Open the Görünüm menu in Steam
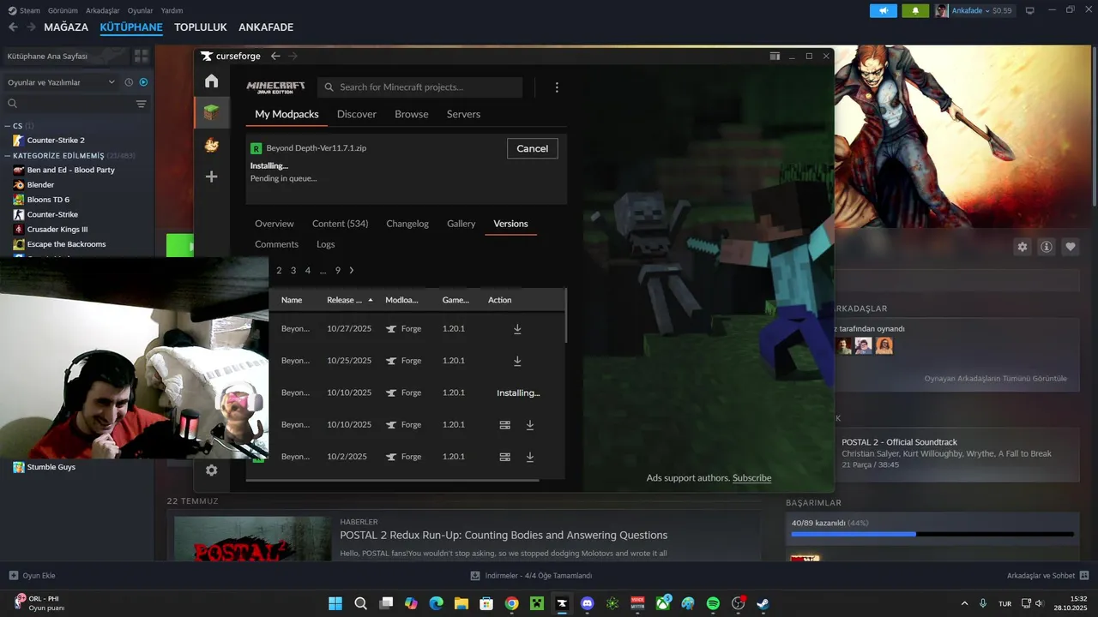 [63, 10]
